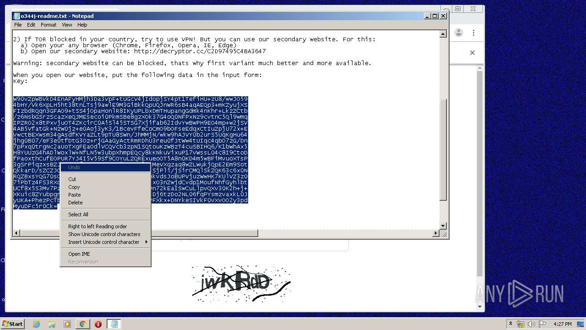
Task: Click Notepad vertical scrollbar down arrow
Action: pos(443,226)
